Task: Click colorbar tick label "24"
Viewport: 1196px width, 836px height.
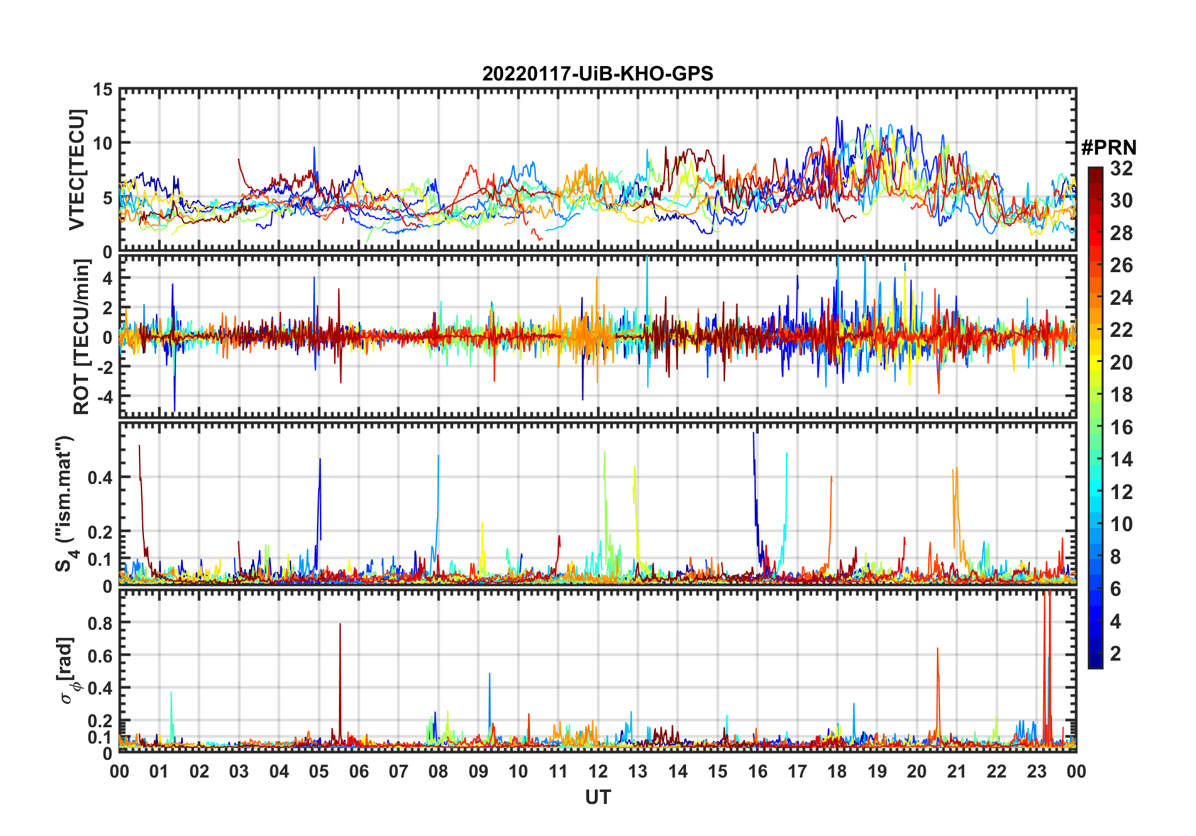Action: pyautogui.click(x=1121, y=297)
